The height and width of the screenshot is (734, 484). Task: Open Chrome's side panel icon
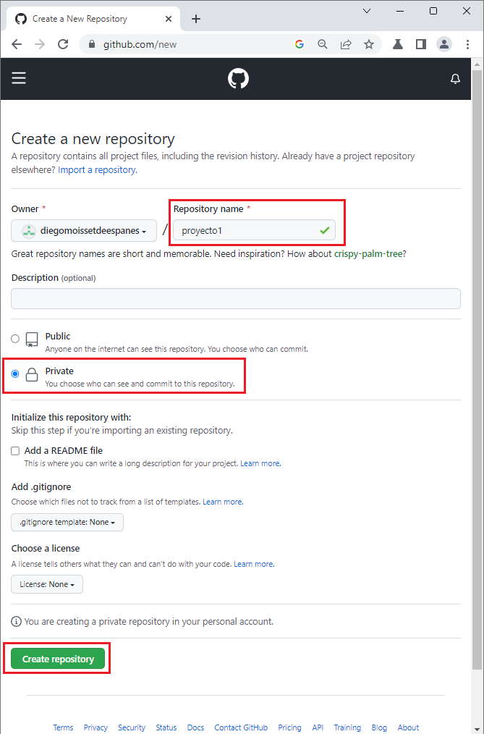pyautogui.click(x=421, y=44)
